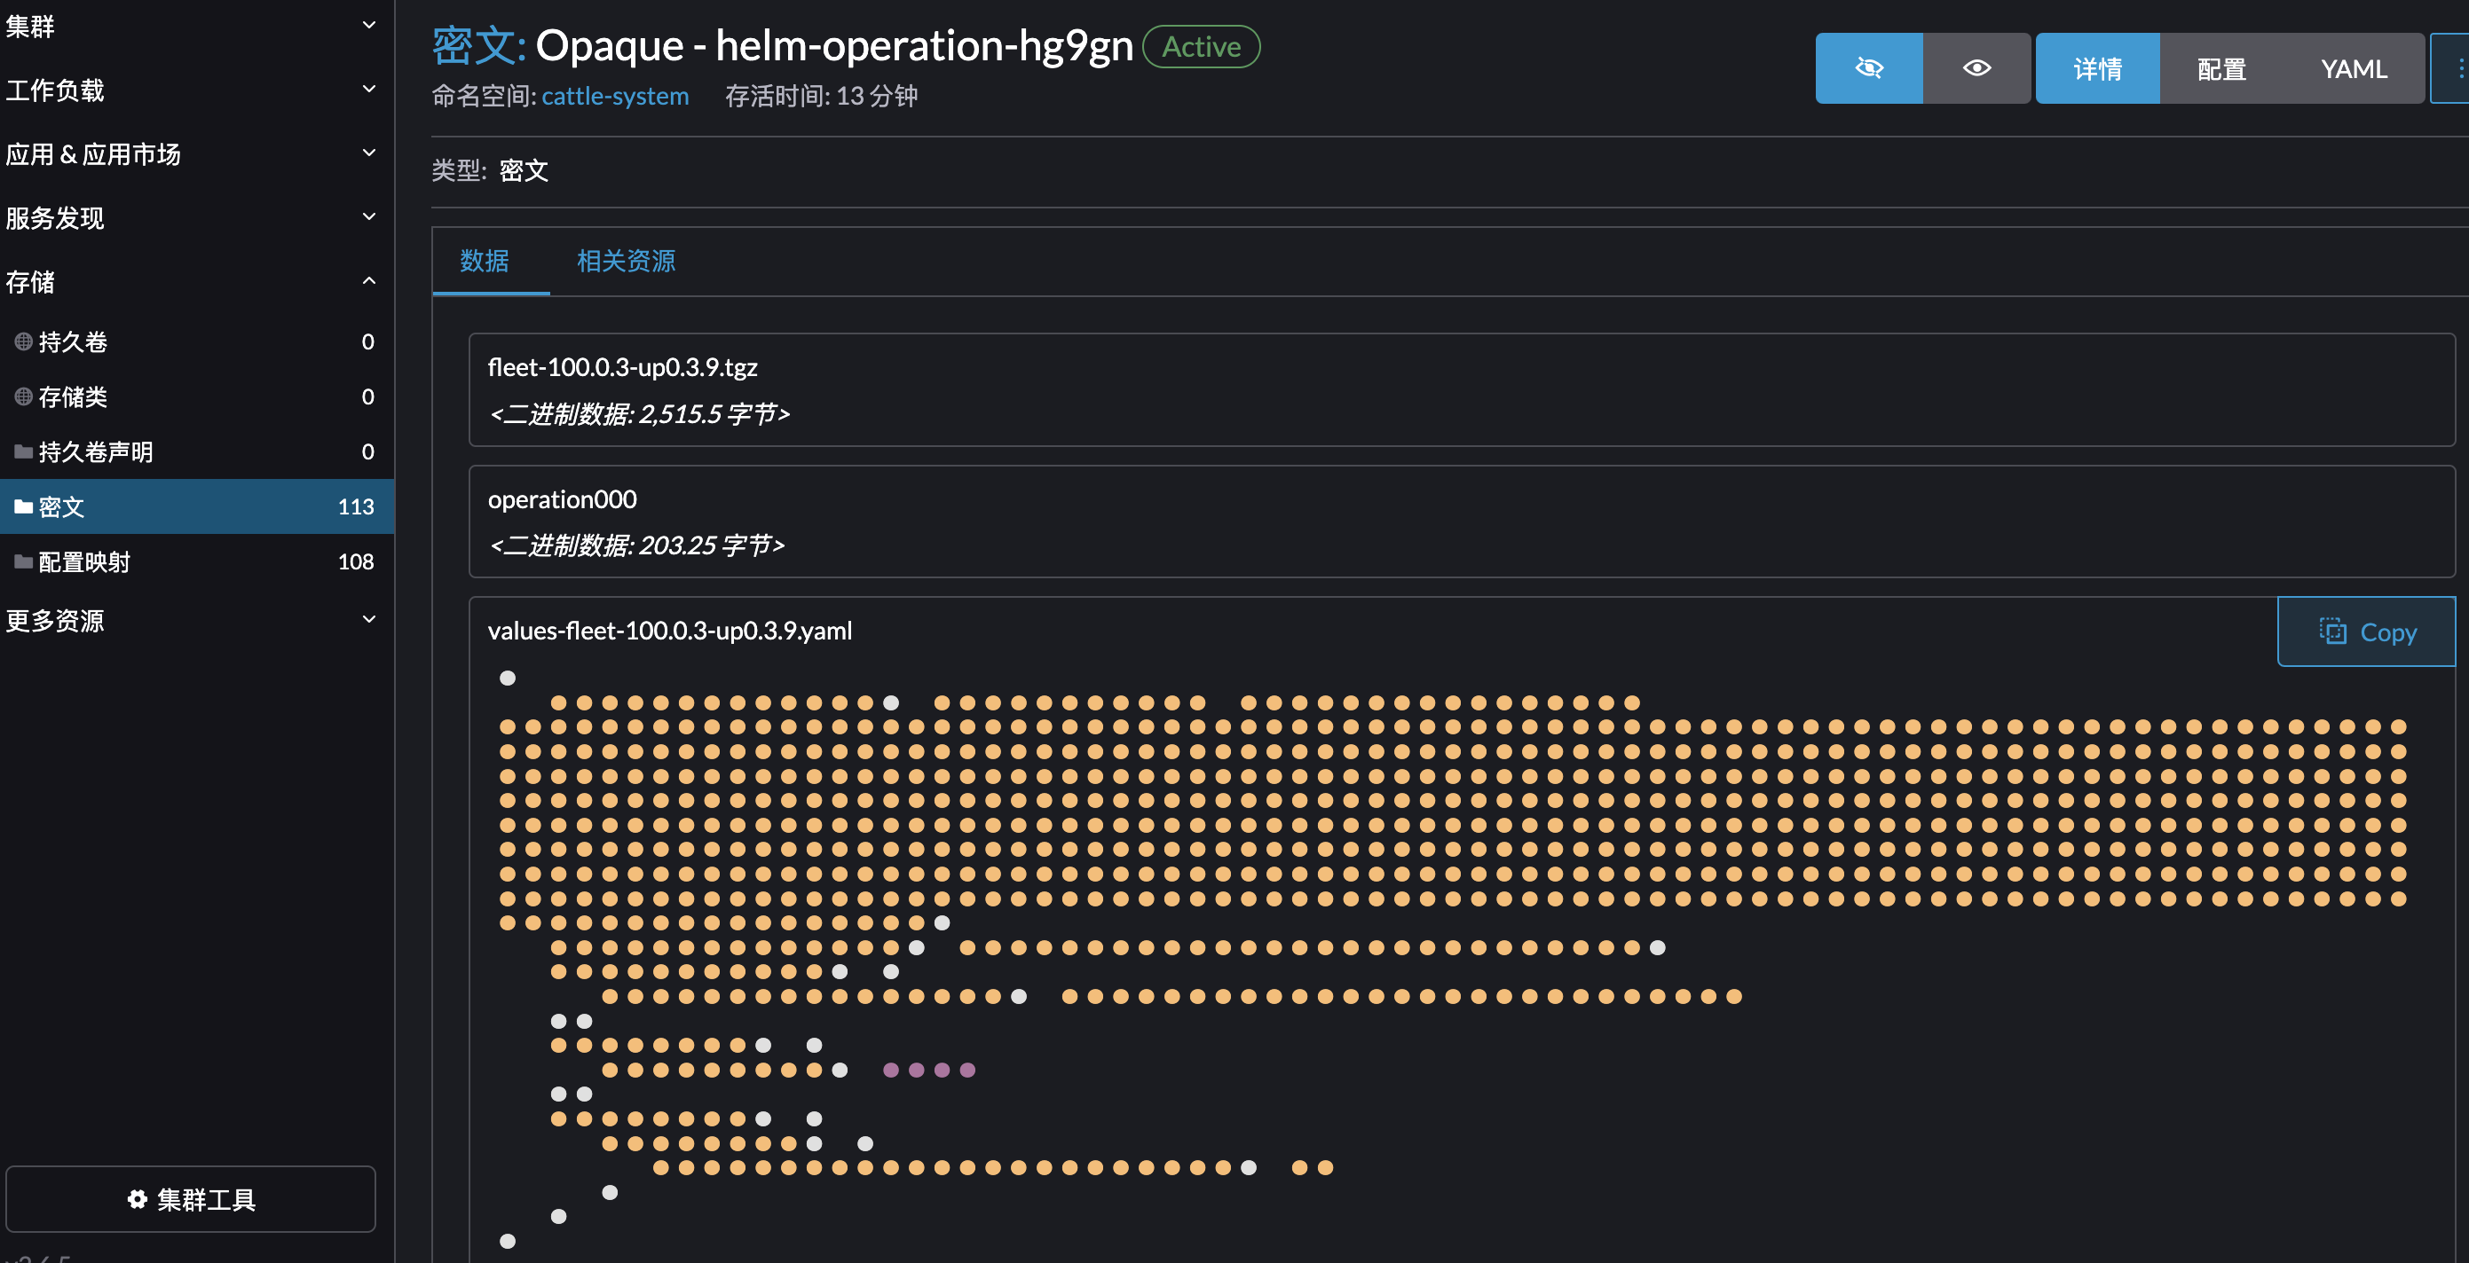Click the Active status badge

click(1200, 46)
